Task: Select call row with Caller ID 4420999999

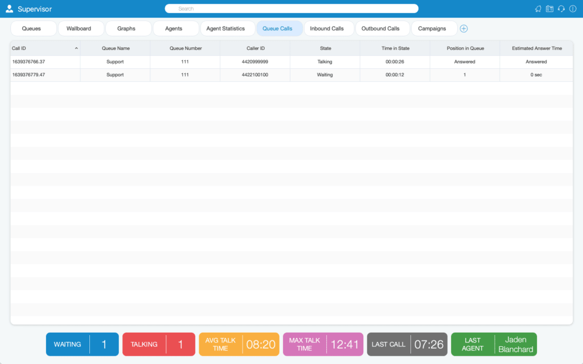Action: click(x=291, y=61)
